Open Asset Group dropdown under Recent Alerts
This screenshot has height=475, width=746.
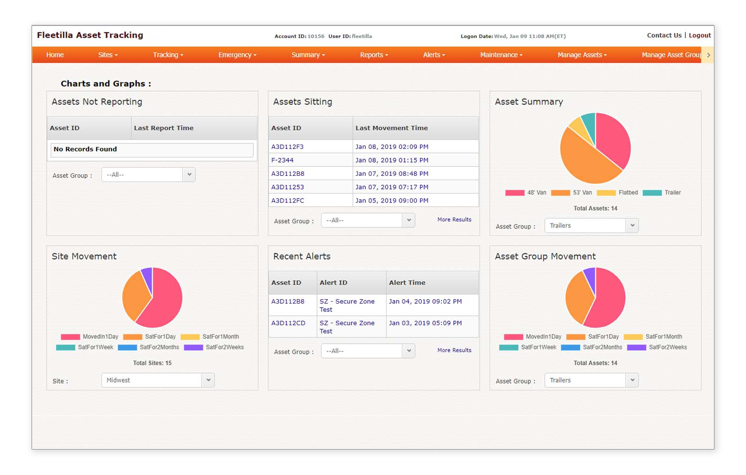coord(368,351)
